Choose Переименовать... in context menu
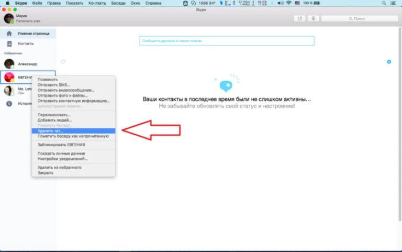This screenshot has height=252, width=402. [74, 115]
